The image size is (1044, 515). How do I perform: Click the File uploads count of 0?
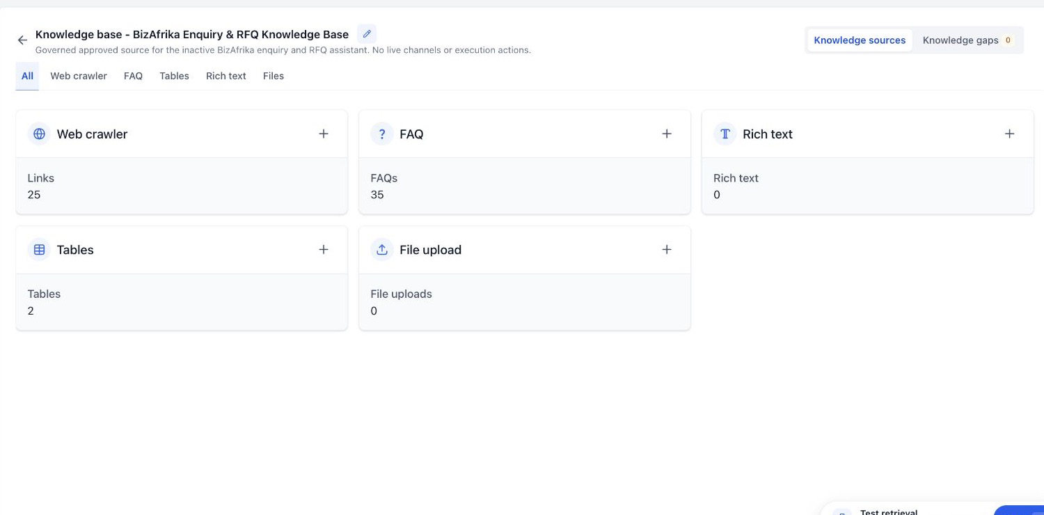coord(374,311)
